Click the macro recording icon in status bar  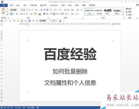click(38, 108)
